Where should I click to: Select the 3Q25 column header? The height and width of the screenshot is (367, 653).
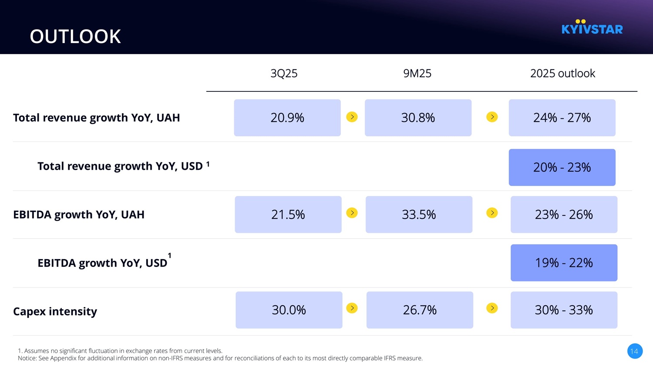click(284, 73)
